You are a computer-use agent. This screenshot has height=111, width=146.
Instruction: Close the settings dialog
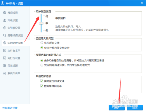point(142,3)
